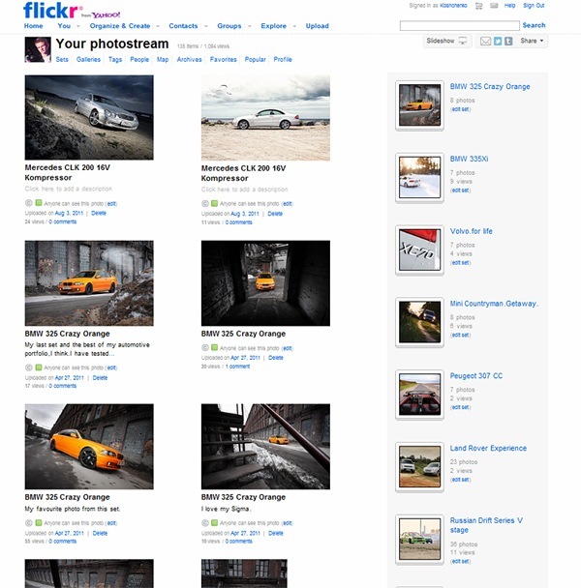Open the Explore menu
The width and height of the screenshot is (581, 588).
tap(276, 26)
